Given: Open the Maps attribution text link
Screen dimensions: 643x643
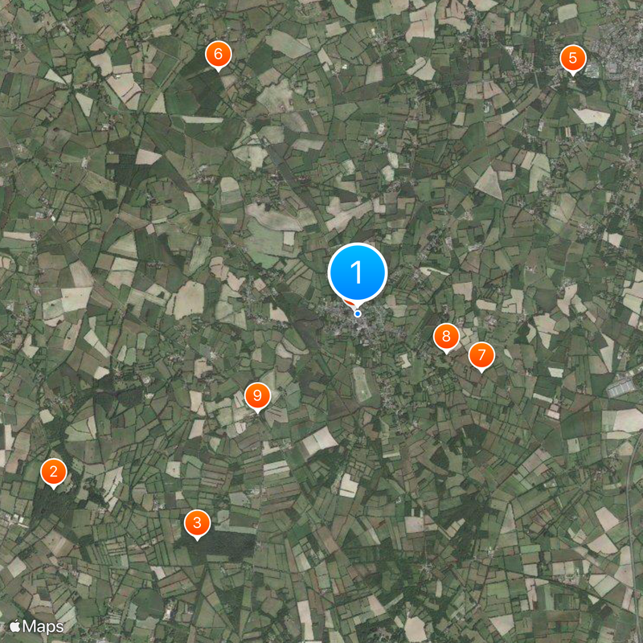Looking at the screenshot, I should (43, 627).
